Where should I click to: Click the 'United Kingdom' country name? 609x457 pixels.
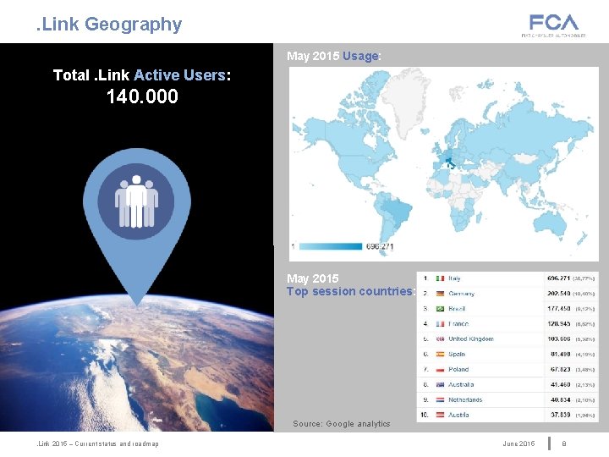coord(471,339)
